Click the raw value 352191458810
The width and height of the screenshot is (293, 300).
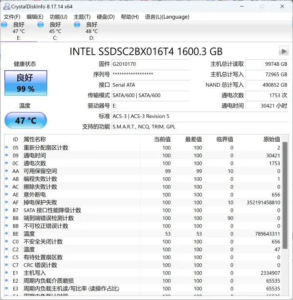[x=263, y=202]
